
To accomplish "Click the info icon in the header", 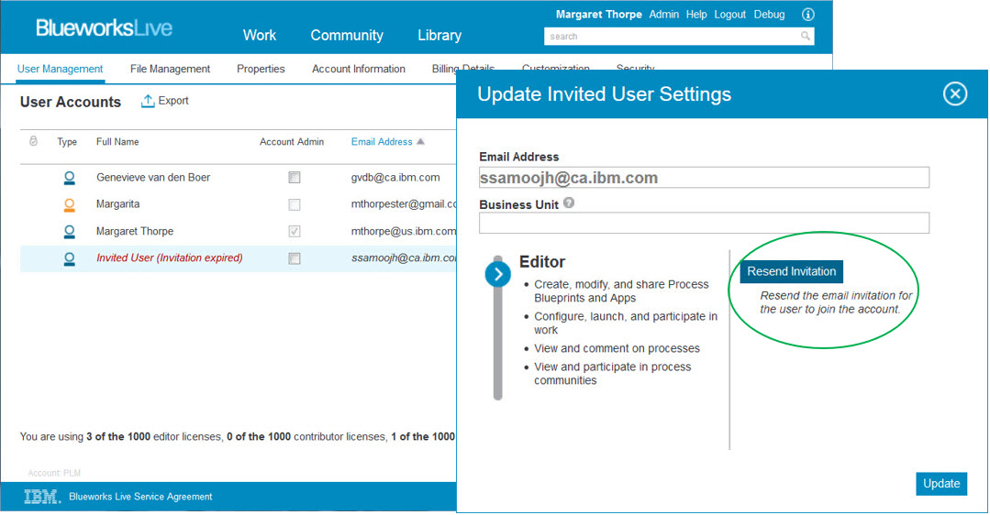I will point(807,15).
